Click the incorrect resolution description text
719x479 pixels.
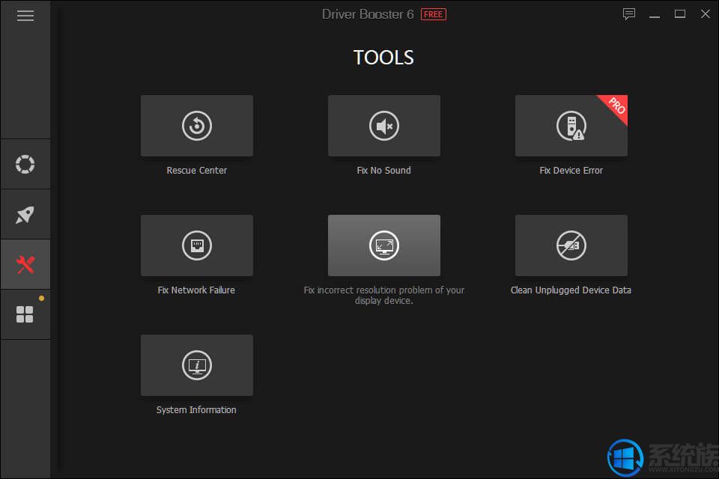(x=384, y=295)
